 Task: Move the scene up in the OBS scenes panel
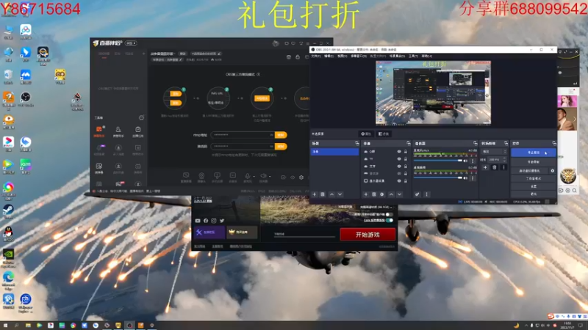point(331,194)
